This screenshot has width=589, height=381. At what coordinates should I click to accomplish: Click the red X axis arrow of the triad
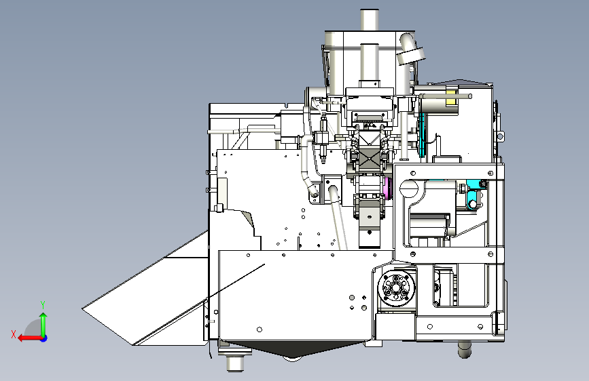click(29, 338)
